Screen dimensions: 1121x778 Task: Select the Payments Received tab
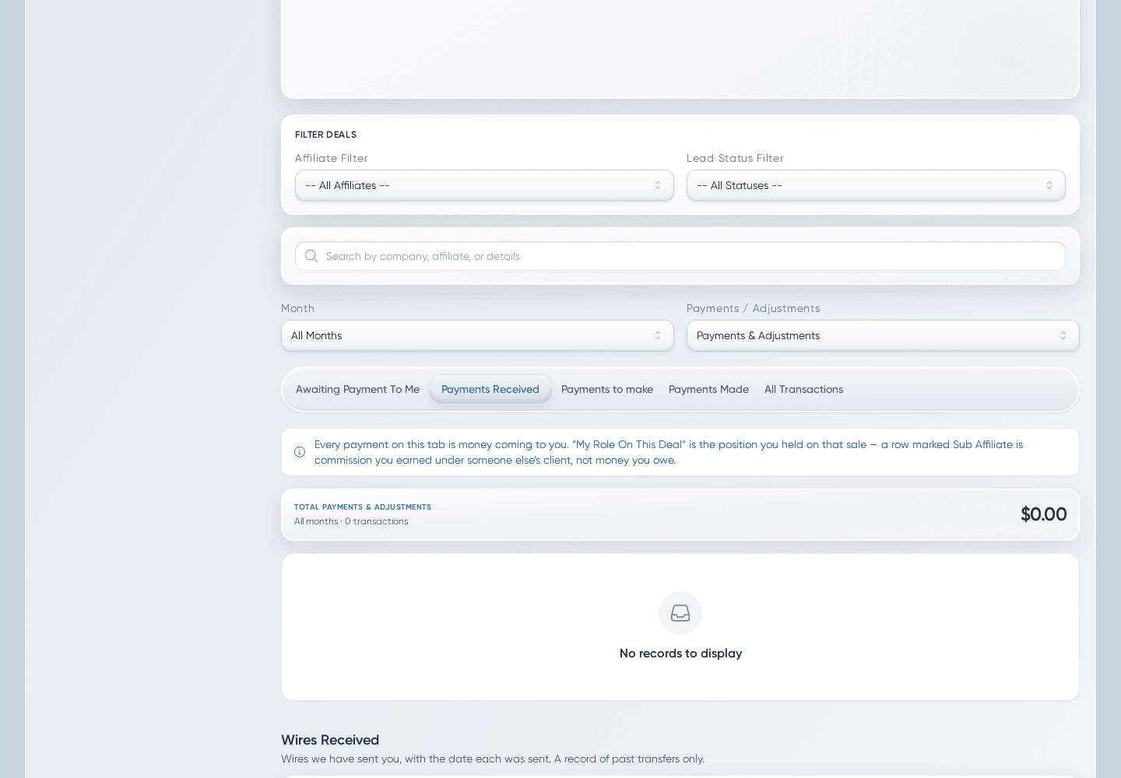(490, 389)
